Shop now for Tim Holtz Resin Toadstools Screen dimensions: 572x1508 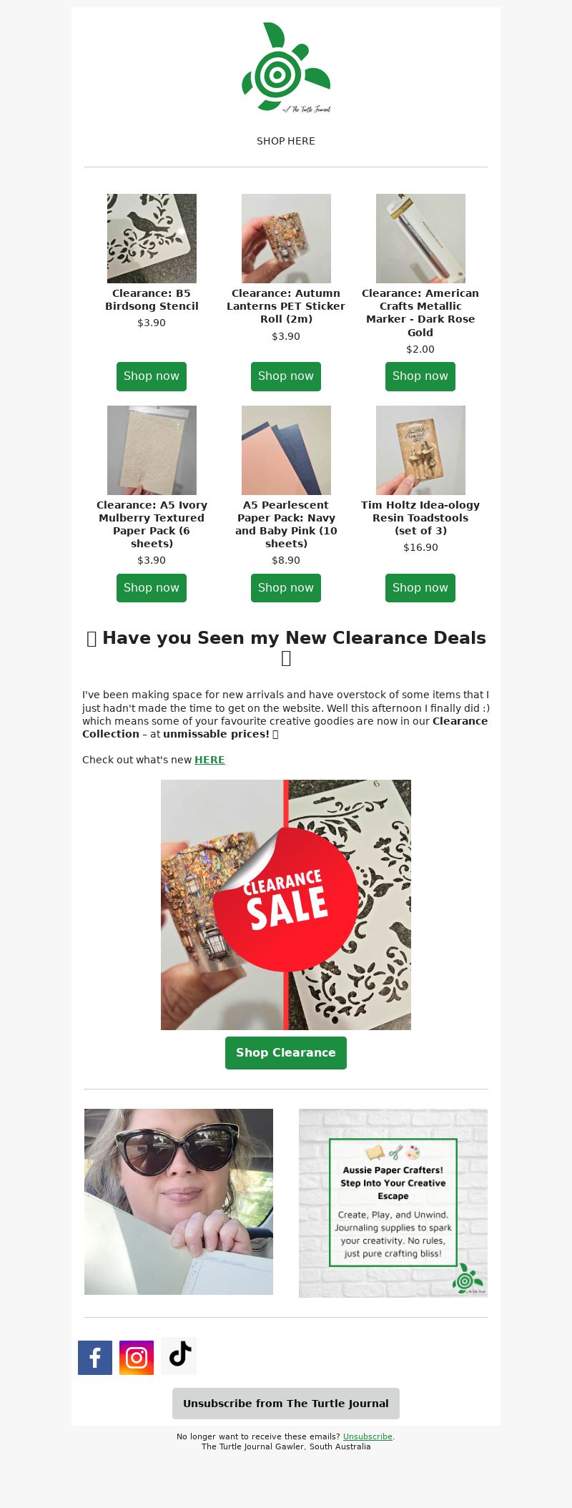420,588
